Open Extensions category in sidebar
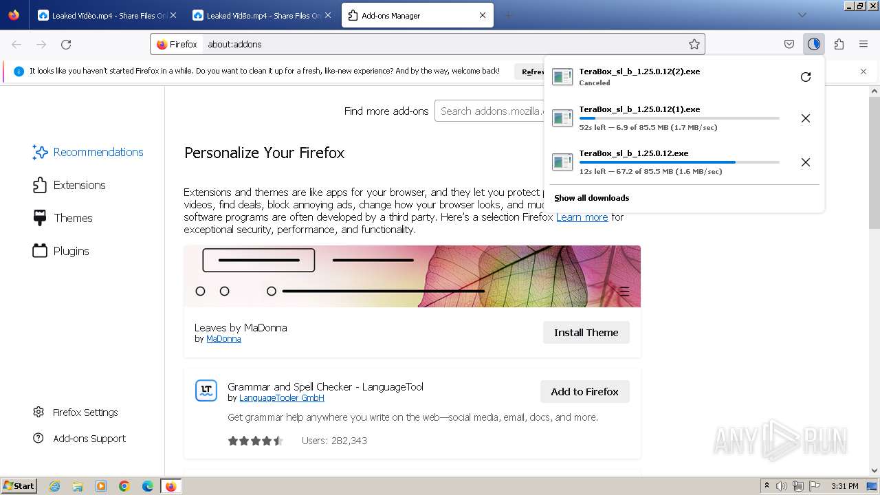Viewport: 880px width, 495px height. point(69,185)
